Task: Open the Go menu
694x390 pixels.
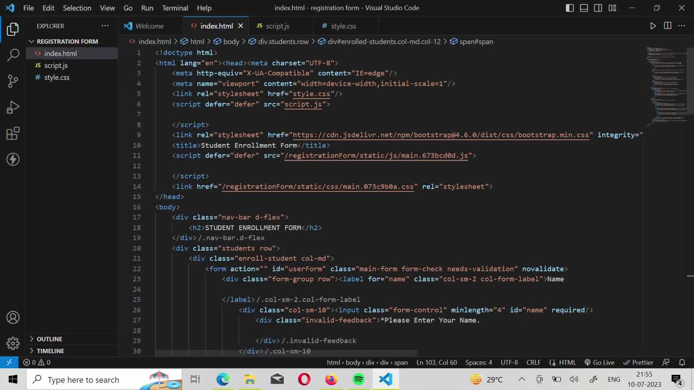Action: coord(128,8)
